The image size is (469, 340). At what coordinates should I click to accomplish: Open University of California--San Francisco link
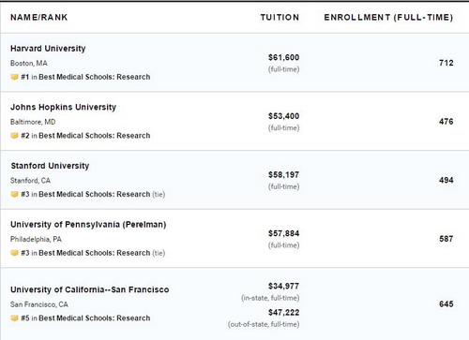click(90, 289)
